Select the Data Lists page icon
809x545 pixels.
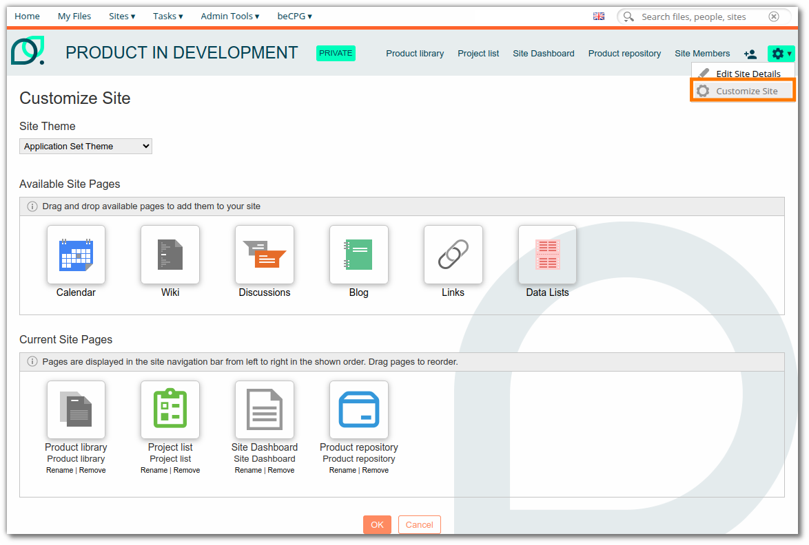pos(547,254)
